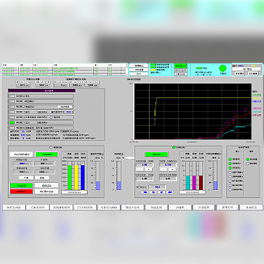Click the last of the four blue arrow buttons
The width and height of the screenshot is (264, 264).
170,192
